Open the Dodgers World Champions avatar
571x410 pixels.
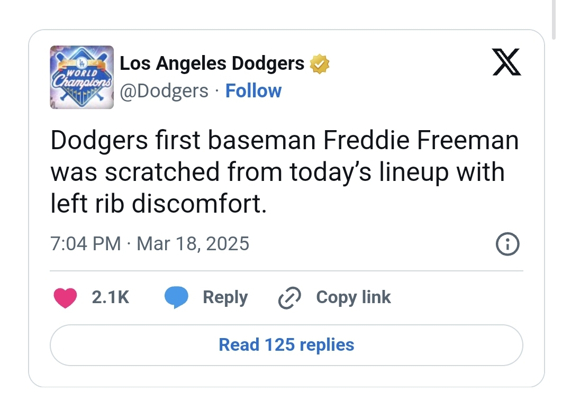click(82, 77)
